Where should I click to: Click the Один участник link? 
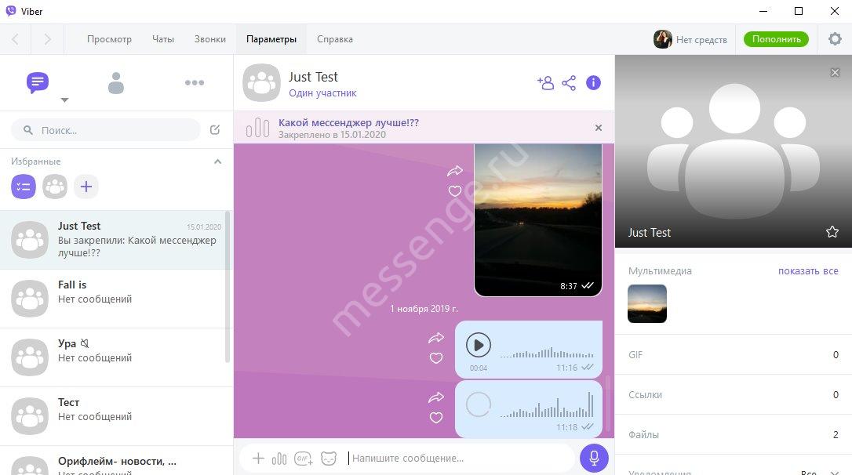[322, 92]
